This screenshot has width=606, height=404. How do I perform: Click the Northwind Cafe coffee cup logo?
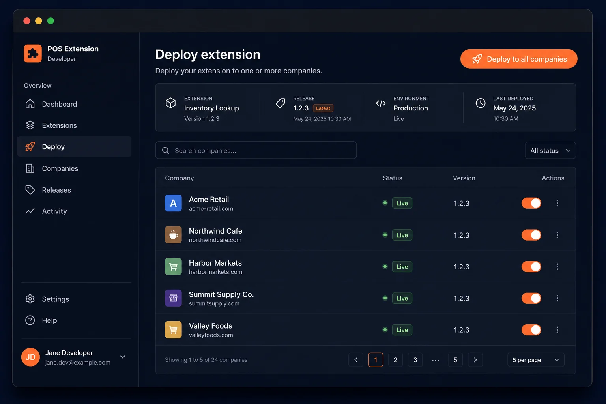173,235
